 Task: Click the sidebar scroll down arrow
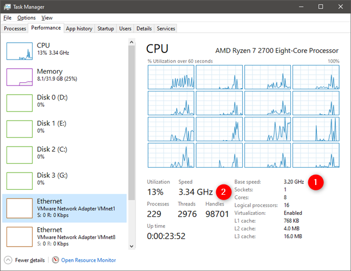132,246
